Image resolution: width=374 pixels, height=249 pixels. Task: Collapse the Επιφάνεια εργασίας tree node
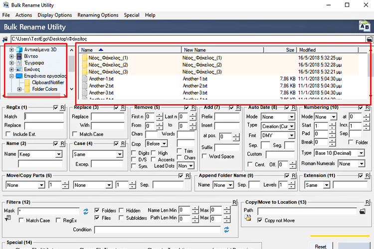pos(11,76)
